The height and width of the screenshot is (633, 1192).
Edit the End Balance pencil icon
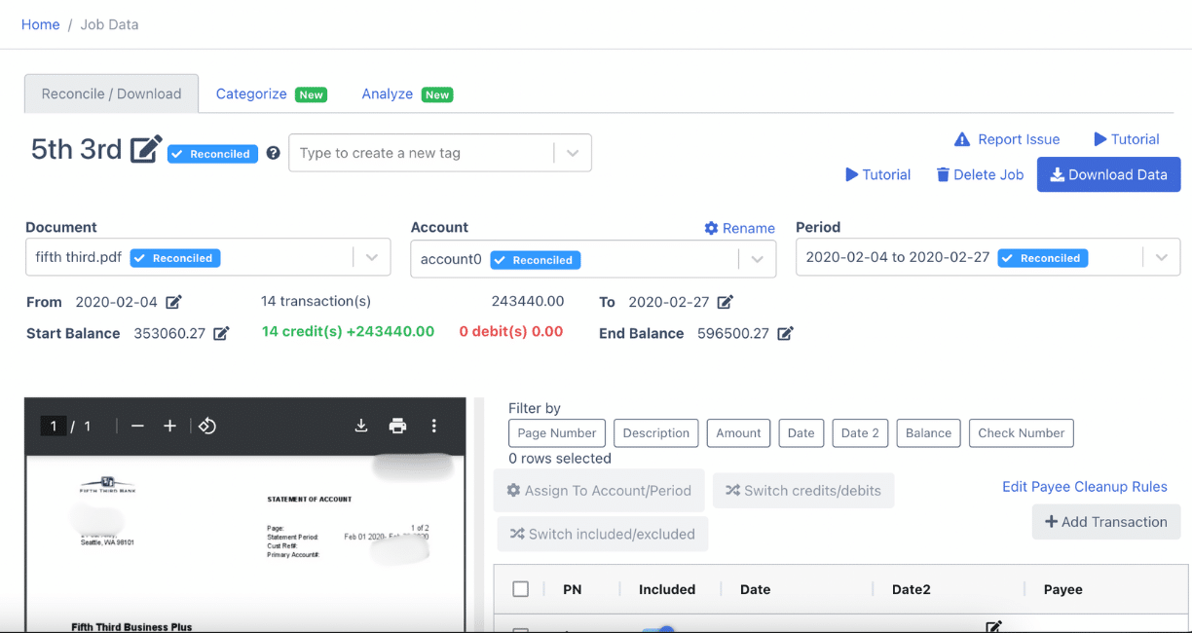(x=785, y=333)
